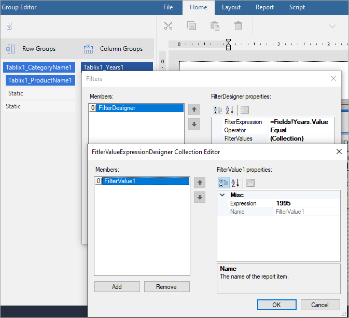Image resolution: width=349 pixels, height=318 pixels.
Task: Click the ruler indent marker
Action: [x=228, y=44]
